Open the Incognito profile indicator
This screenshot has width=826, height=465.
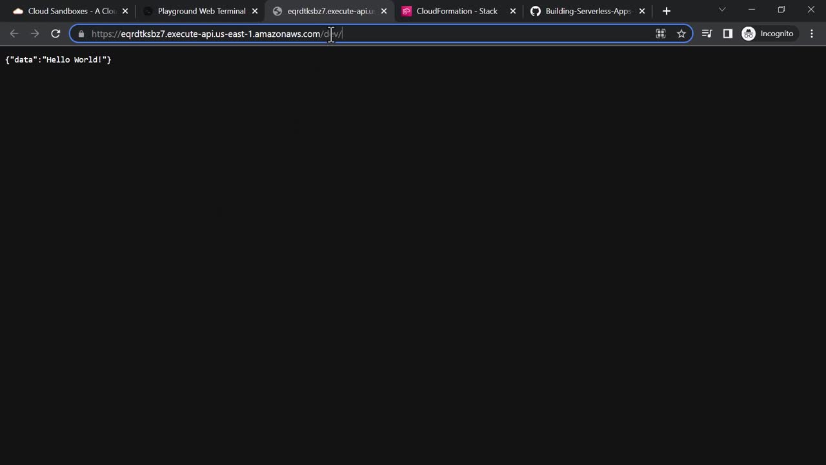coord(769,34)
